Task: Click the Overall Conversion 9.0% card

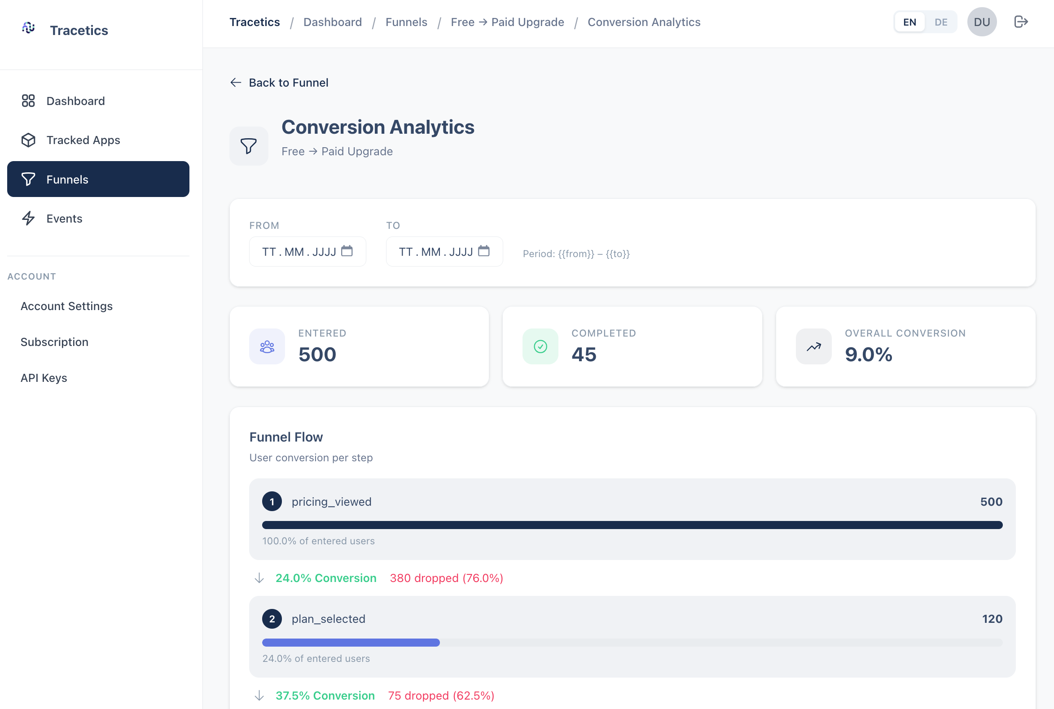Action: pos(905,346)
